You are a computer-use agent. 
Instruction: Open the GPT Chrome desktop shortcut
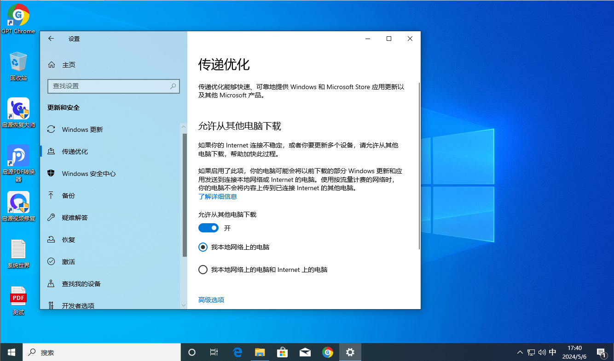pos(18,19)
